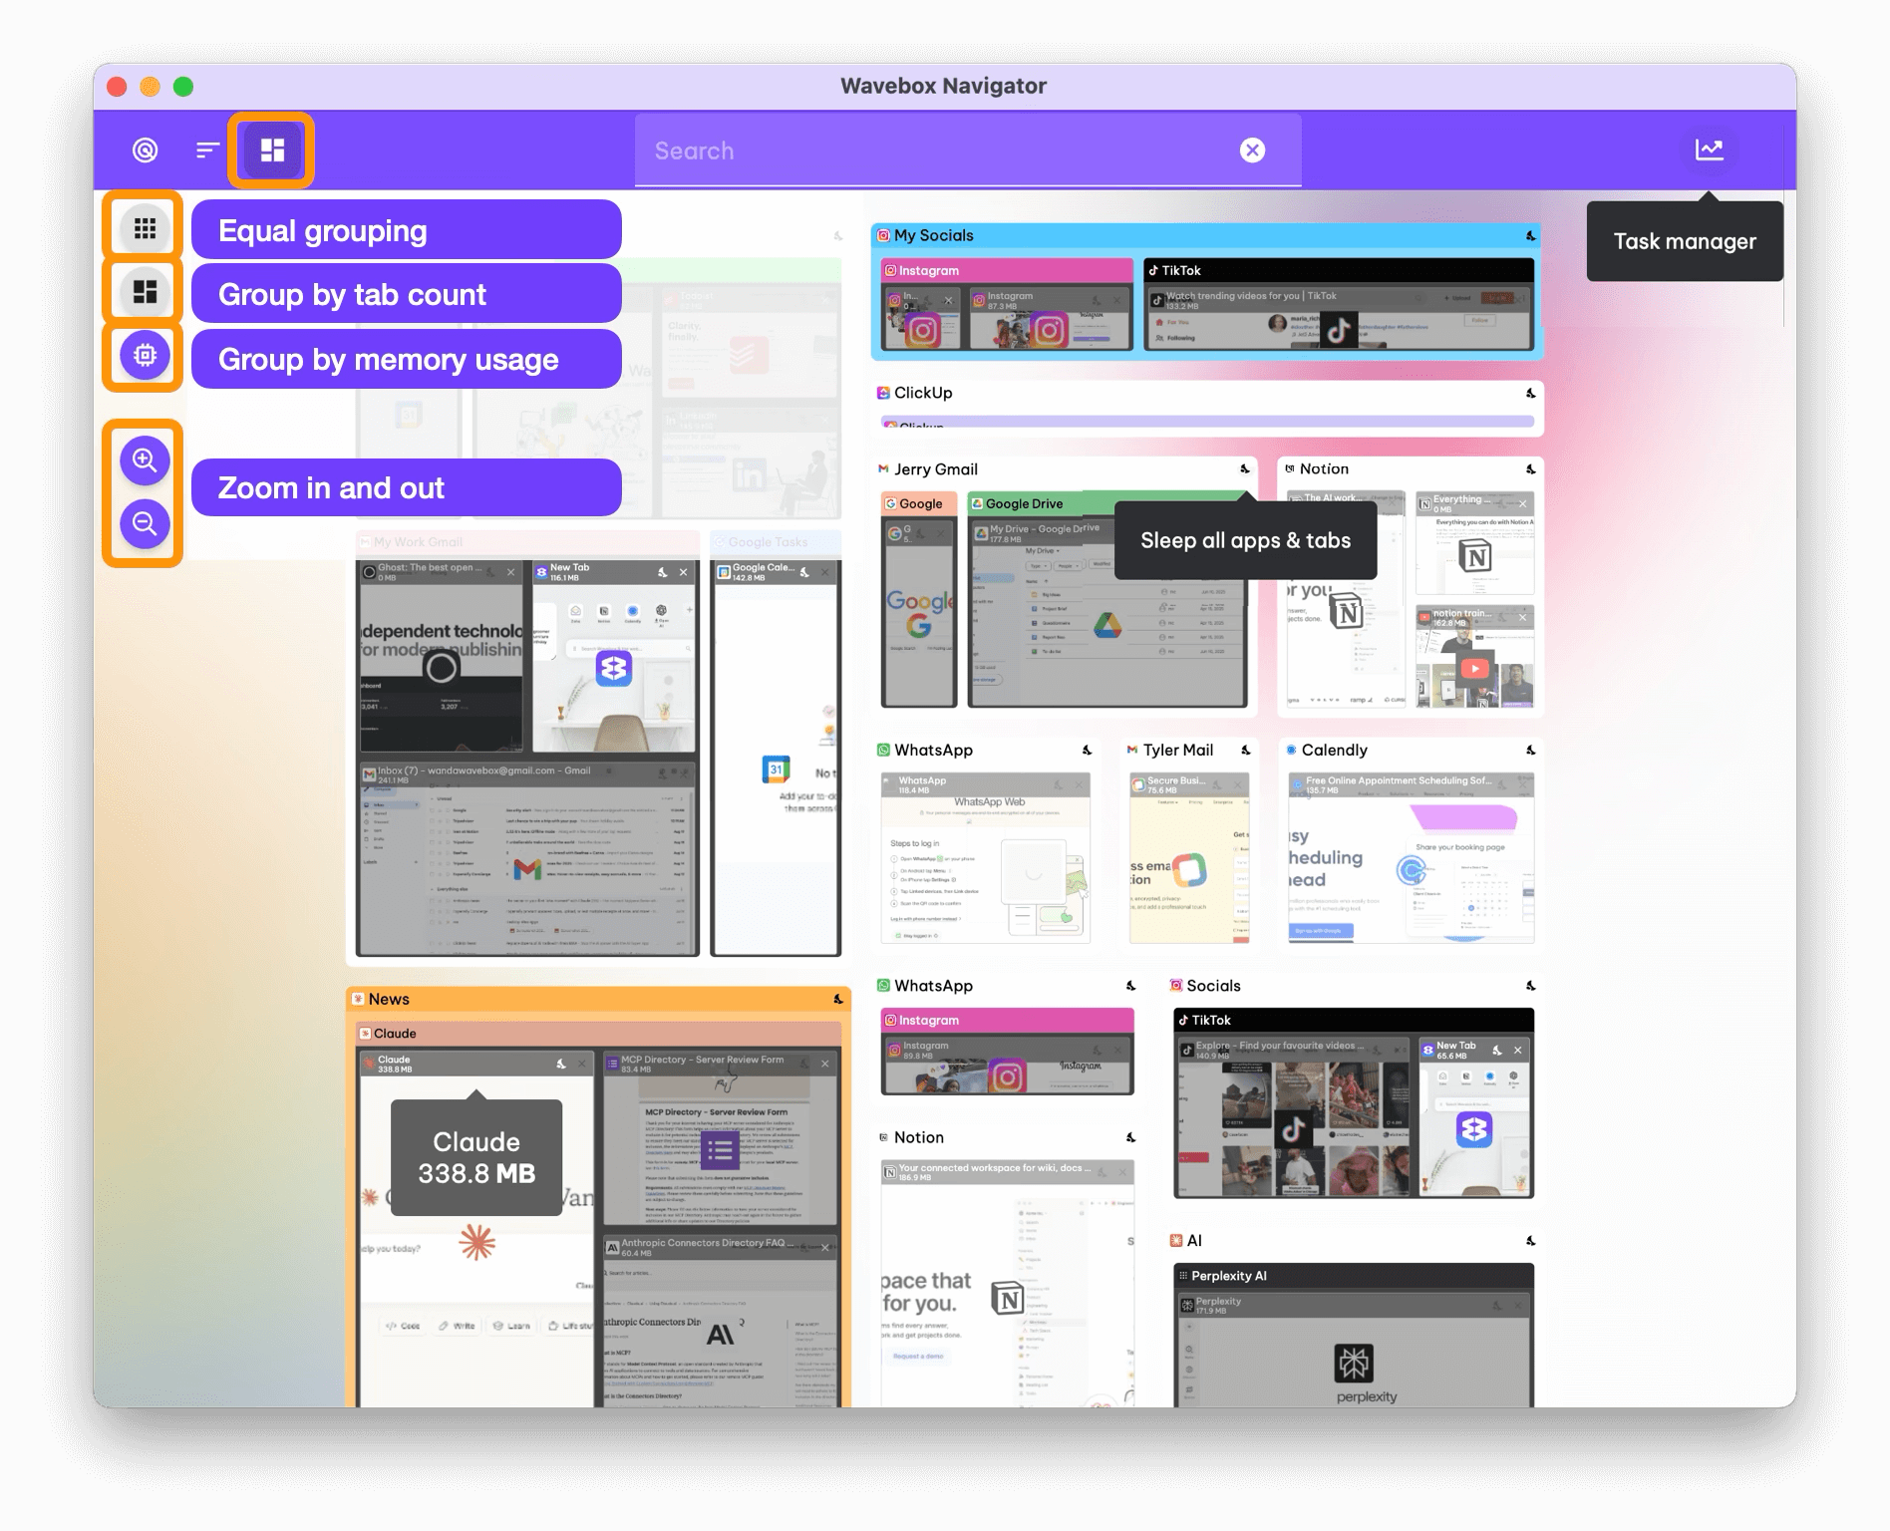Select the grid layout view icon
Viewport: 1890px width, 1531px height.
coord(272,151)
